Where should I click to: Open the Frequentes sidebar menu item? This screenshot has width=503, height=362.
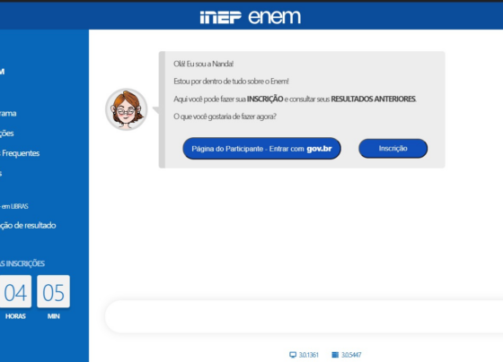(x=20, y=153)
